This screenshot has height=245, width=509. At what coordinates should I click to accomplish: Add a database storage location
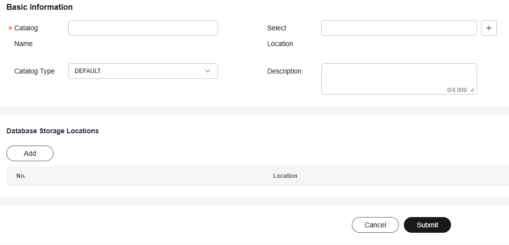point(30,153)
